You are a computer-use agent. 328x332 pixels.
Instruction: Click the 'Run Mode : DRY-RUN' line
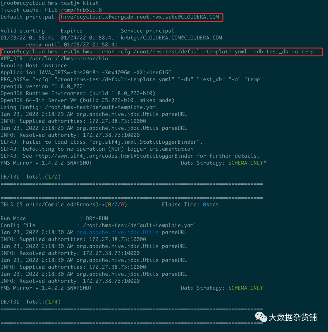pos(54,219)
